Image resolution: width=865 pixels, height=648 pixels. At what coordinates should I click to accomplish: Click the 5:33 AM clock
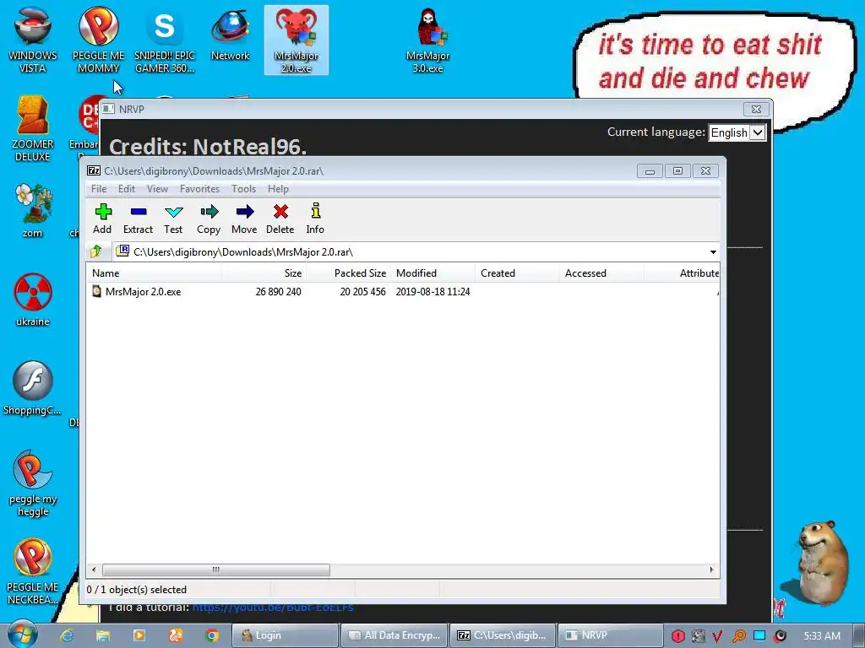822,636
